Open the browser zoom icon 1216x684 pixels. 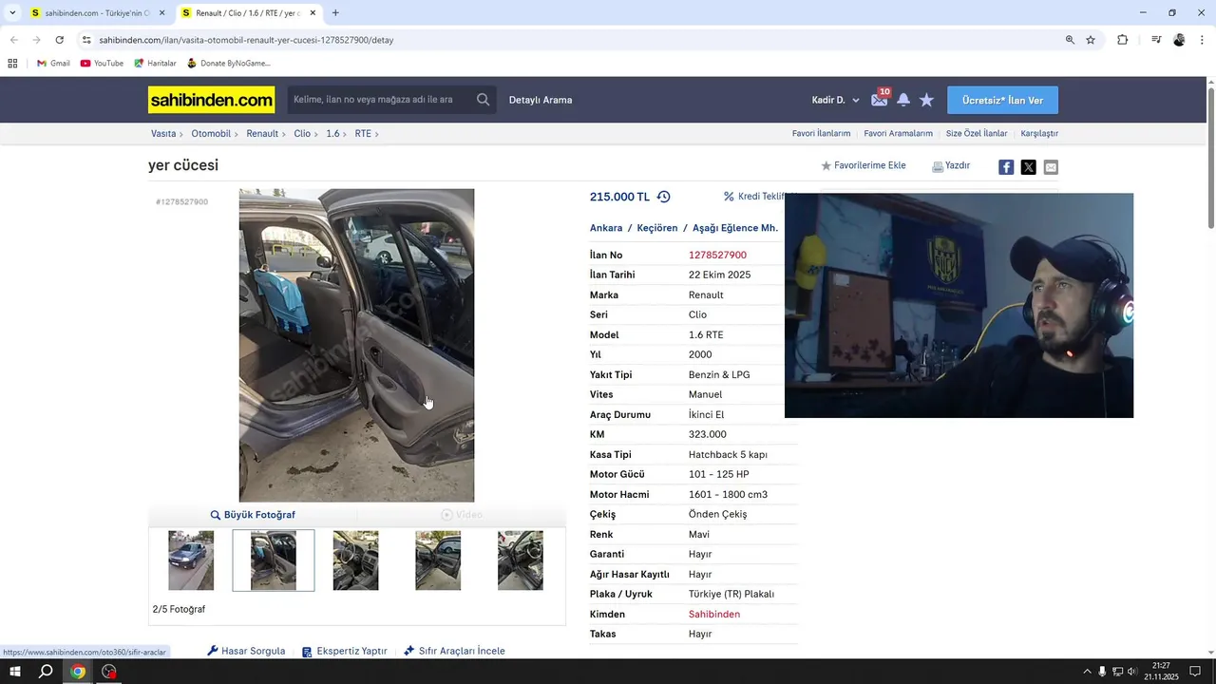pyautogui.click(x=1070, y=40)
